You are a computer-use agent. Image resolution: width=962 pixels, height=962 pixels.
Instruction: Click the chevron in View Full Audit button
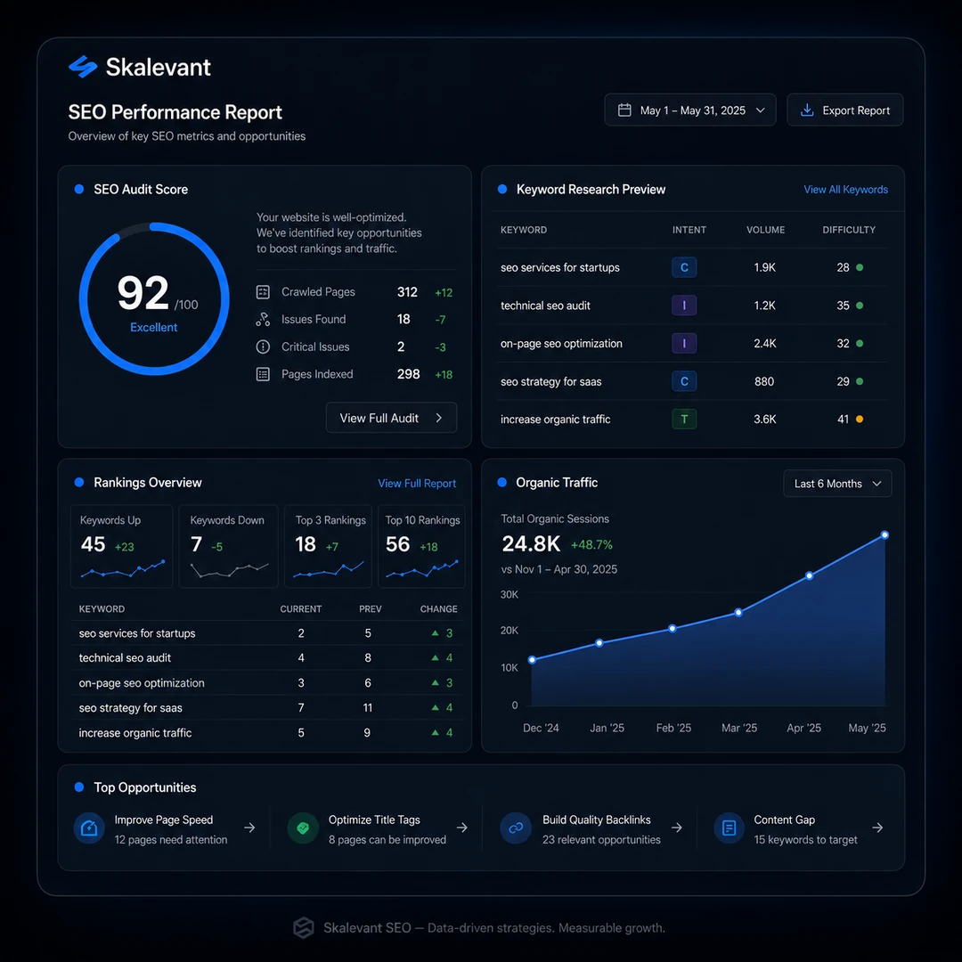click(439, 418)
